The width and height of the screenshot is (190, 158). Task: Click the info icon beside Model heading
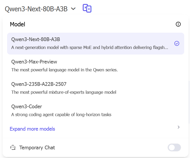pyautogui.click(x=178, y=24)
